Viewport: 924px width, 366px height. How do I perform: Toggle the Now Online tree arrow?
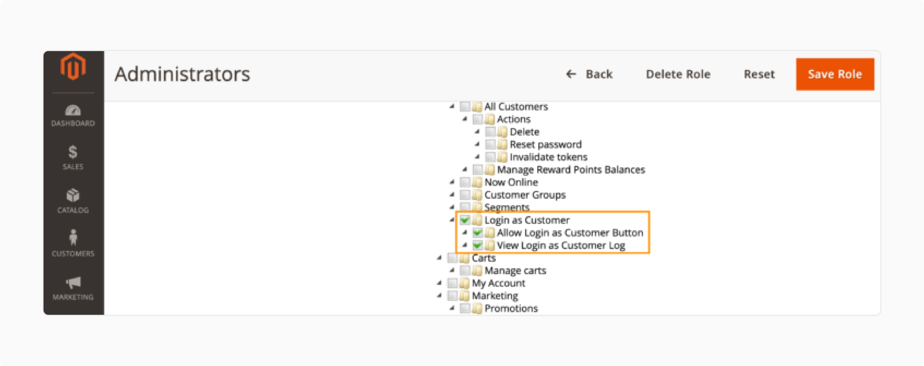pyautogui.click(x=452, y=182)
